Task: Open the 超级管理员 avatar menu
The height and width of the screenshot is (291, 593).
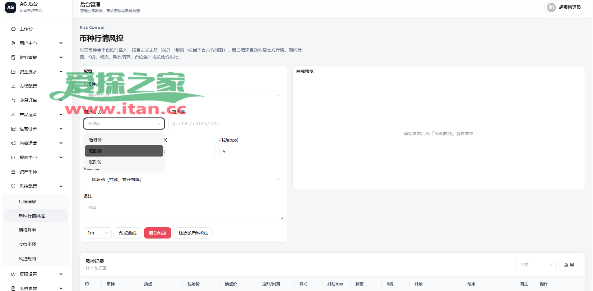Action: pos(564,7)
